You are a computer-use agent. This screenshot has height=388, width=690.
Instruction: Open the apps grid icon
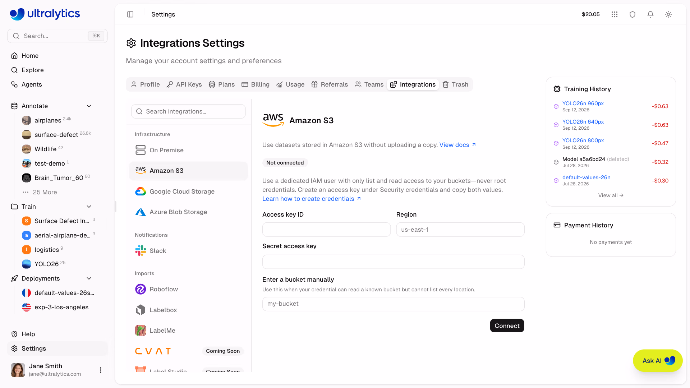[615, 14]
